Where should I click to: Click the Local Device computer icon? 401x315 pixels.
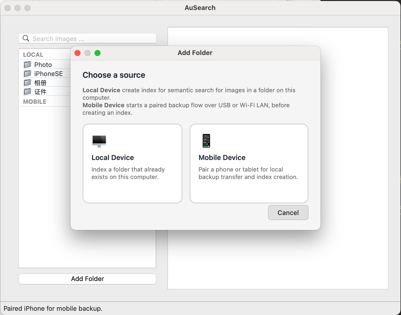coord(99,141)
